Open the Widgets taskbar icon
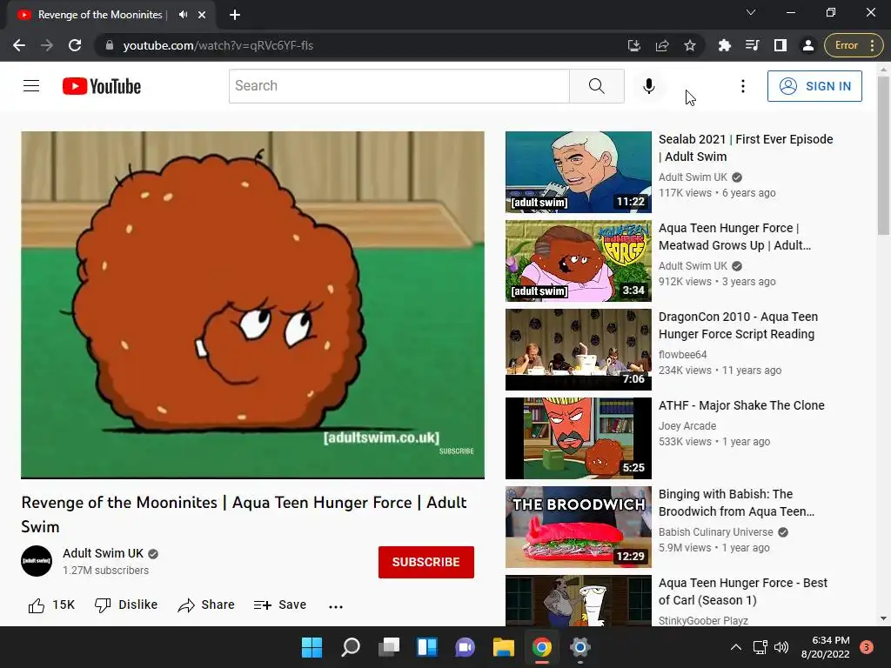Screen dimensions: 891x668 426,647
